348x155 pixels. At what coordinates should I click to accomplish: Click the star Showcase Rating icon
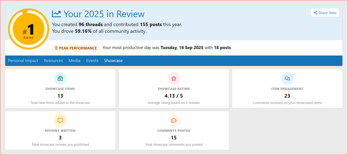(x=174, y=78)
